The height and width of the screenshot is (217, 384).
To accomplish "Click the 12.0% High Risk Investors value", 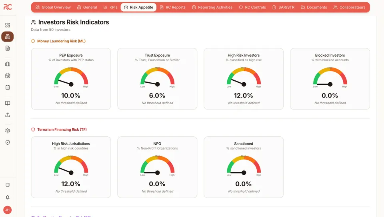I will click(244, 96).
